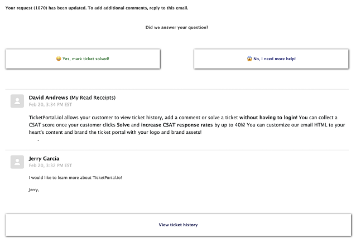Image resolution: width=356 pixels, height=243 pixels.
Task: Click the request number (1070) in the header
Action: (40, 8)
